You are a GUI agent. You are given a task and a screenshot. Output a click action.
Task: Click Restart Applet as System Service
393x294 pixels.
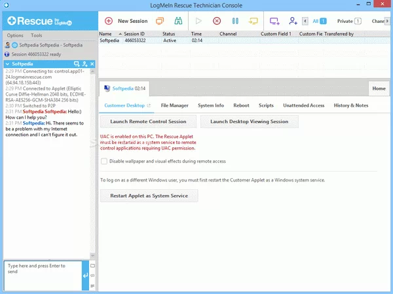149,195
